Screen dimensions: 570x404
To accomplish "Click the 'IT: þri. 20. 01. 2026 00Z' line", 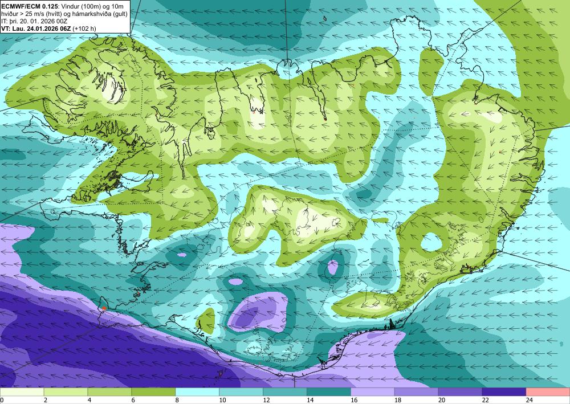I will point(34,21).
